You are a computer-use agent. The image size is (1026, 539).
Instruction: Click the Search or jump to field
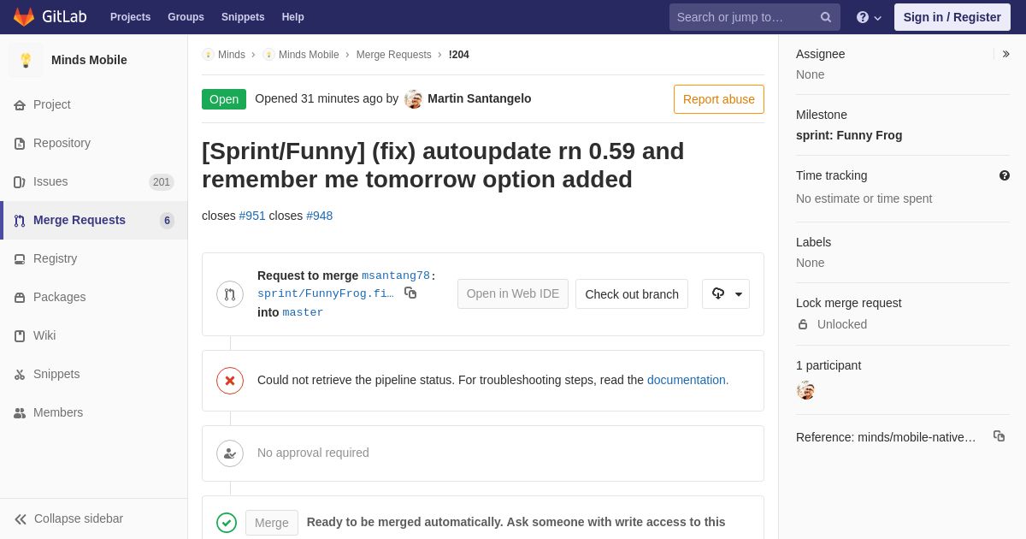[x=755, y=17]
